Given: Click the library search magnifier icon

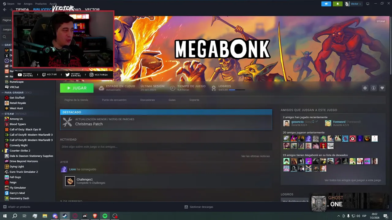Looking at the screenshot, I should 4,37.
